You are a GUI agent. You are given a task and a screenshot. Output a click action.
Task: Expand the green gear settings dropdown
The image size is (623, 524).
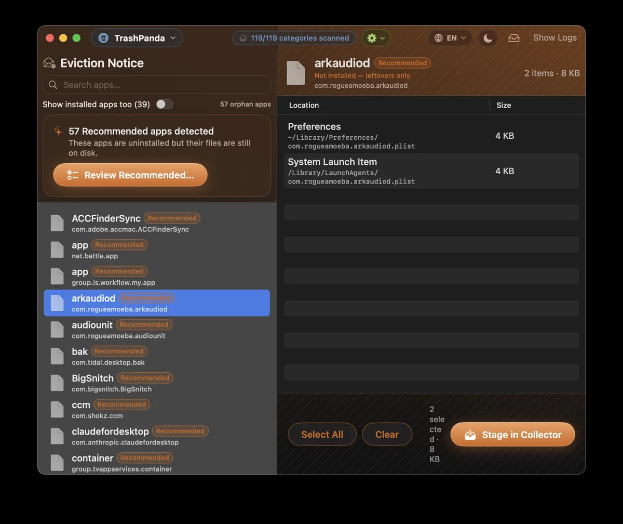point(376,38)
